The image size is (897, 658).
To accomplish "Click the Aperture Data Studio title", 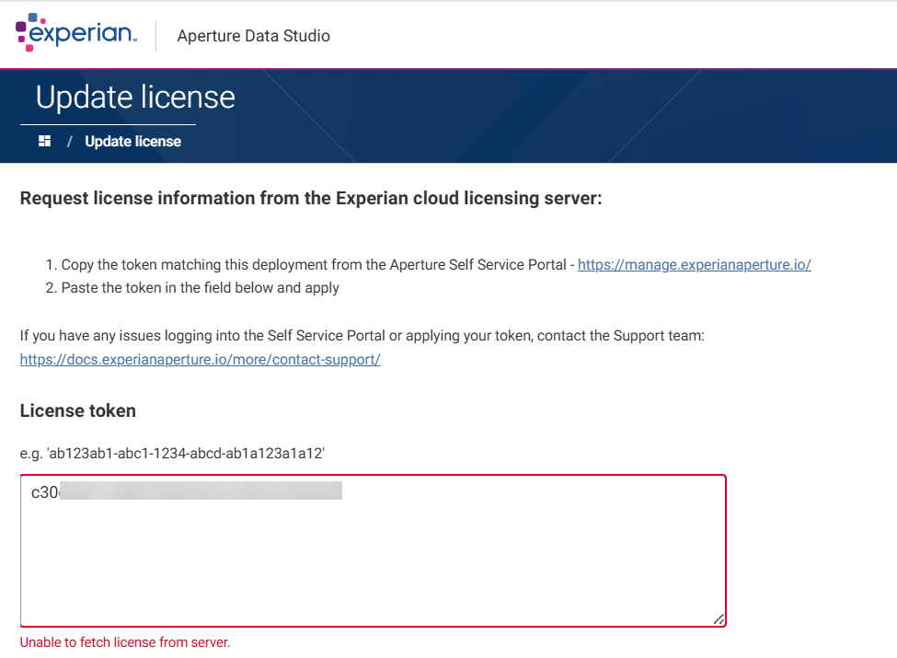I will pos(253,36).
